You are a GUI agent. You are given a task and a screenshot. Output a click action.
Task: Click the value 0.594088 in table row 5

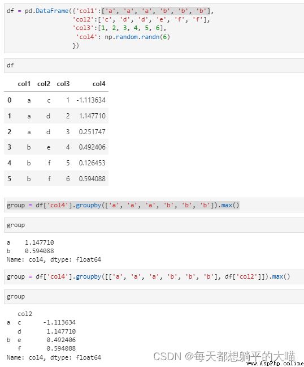click(x=92, y=179)
